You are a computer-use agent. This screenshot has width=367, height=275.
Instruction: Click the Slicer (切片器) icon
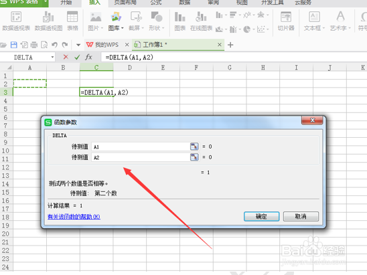[x=286, y=17]
